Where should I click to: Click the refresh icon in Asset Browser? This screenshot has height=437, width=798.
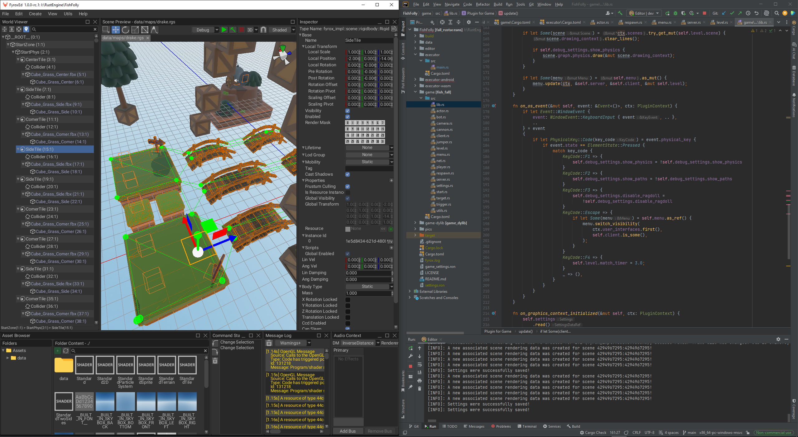point(66,351)
